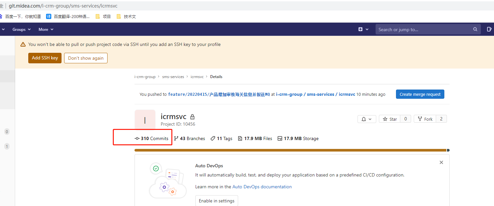Open the 项目 bookmarks folder

pos(103,16)
